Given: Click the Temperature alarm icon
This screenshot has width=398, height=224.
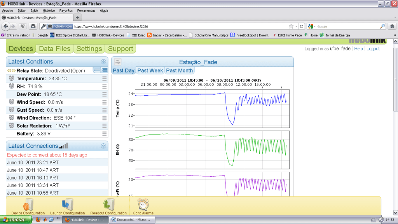Looking at the screenshot, I should tap(11, 79).
